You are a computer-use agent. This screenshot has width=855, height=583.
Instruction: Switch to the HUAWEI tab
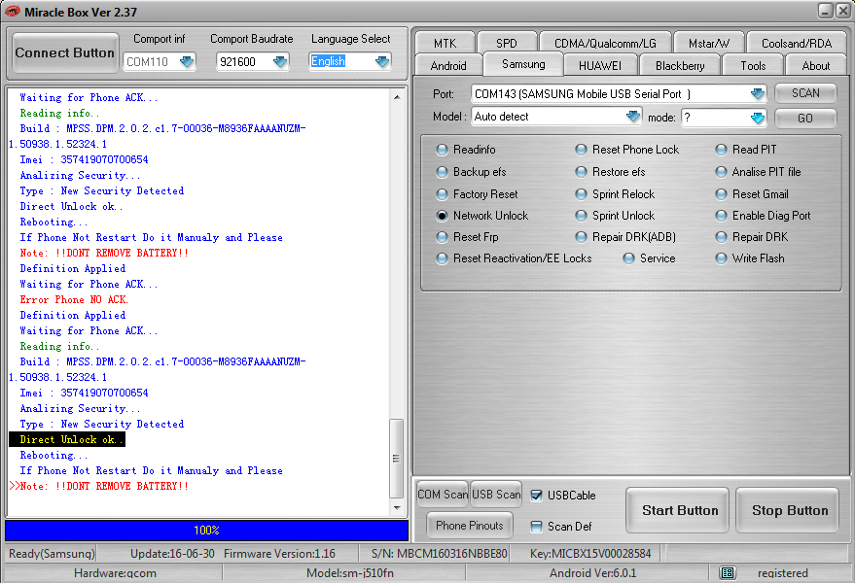600,65
